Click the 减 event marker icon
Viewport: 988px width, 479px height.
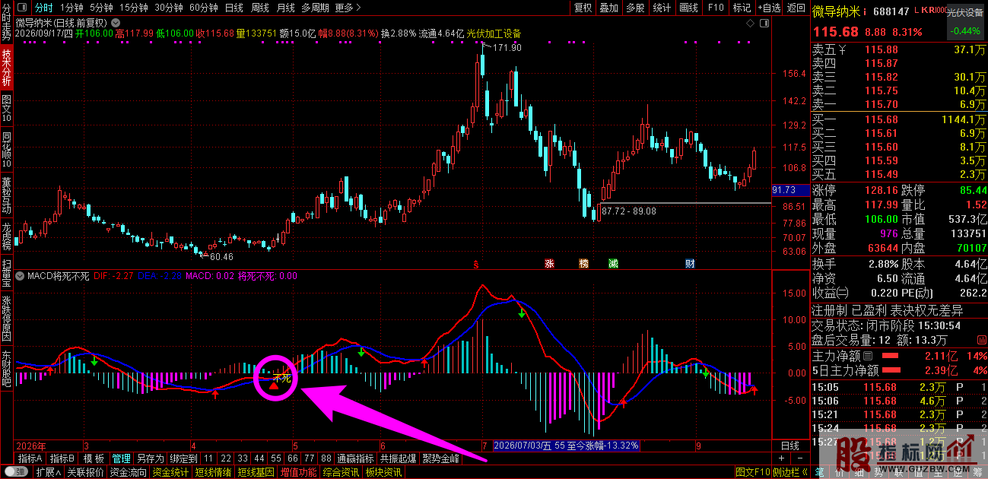pyautogui.click(x=613, y=264)
